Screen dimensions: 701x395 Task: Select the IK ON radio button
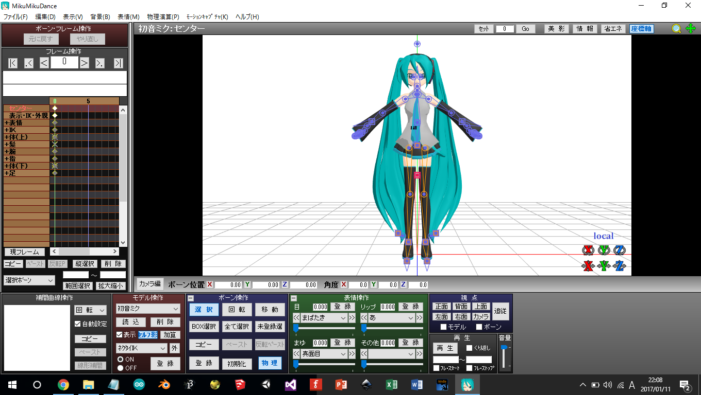120,360
